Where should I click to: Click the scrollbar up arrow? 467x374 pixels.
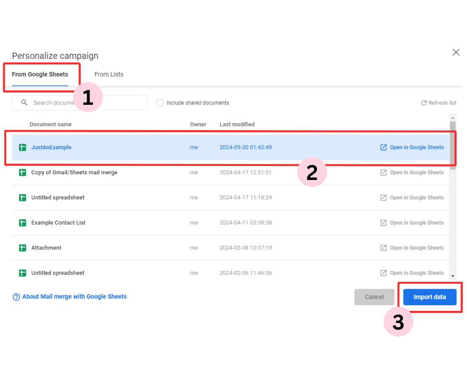(x=453, y=118)
